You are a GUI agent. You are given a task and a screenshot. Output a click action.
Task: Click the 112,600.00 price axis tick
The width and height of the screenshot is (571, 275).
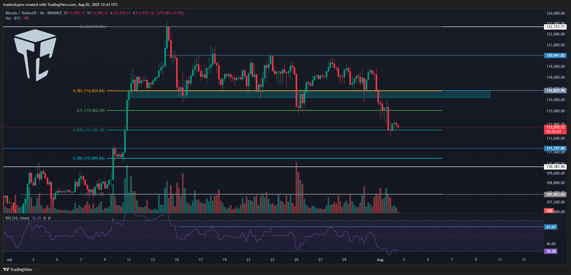(555, 138)
